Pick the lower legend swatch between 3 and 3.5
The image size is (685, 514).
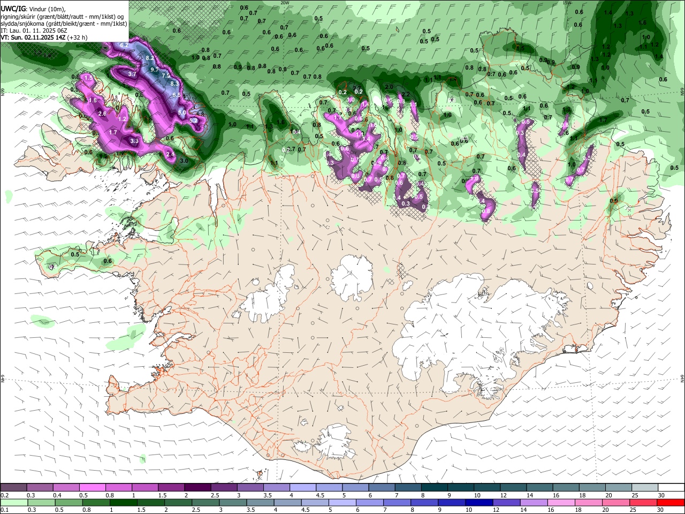pos(233,503)
